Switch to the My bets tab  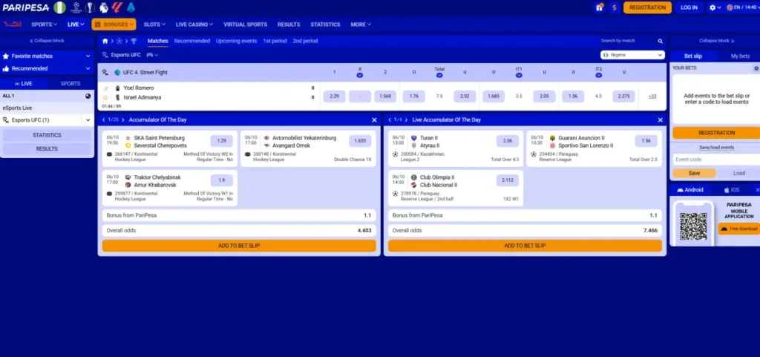point(740,56)
